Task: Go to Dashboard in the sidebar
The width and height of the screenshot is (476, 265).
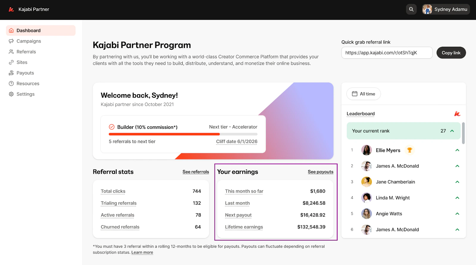Action: click(x=41, y=30)
